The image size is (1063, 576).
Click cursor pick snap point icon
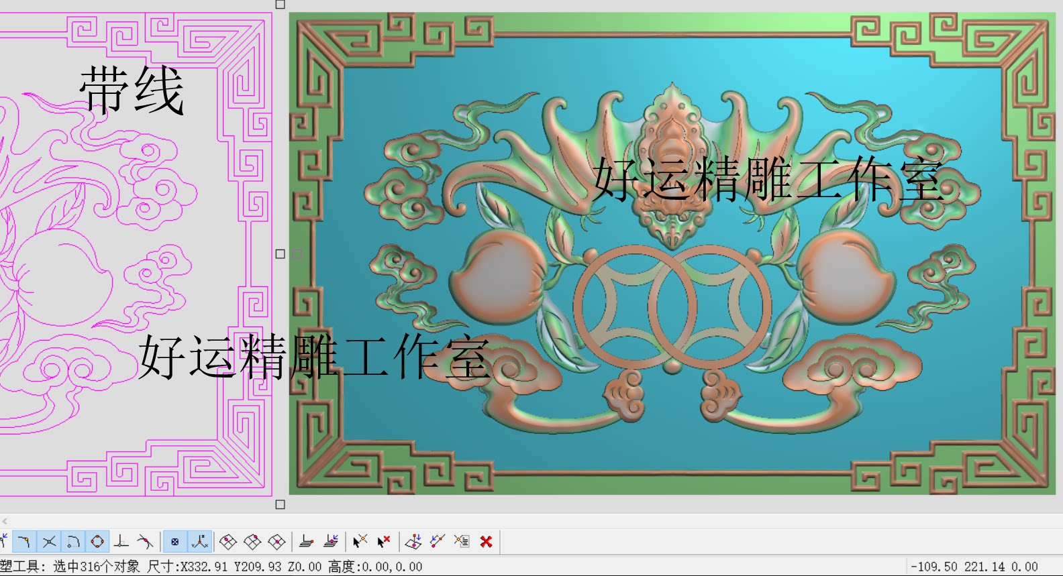click(360, 541)
